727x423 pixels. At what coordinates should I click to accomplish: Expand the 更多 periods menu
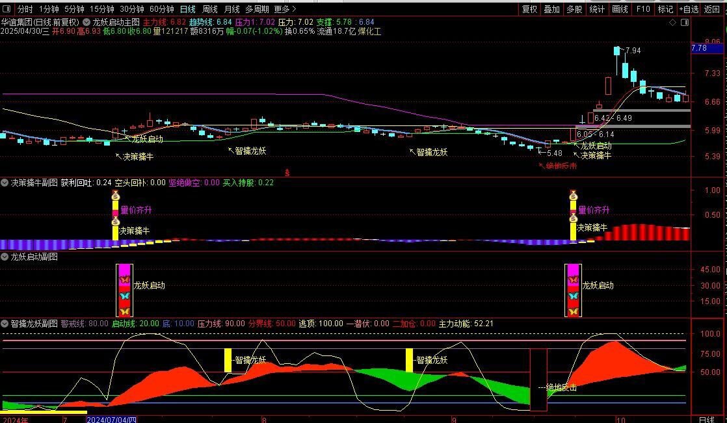pos(285,9)
